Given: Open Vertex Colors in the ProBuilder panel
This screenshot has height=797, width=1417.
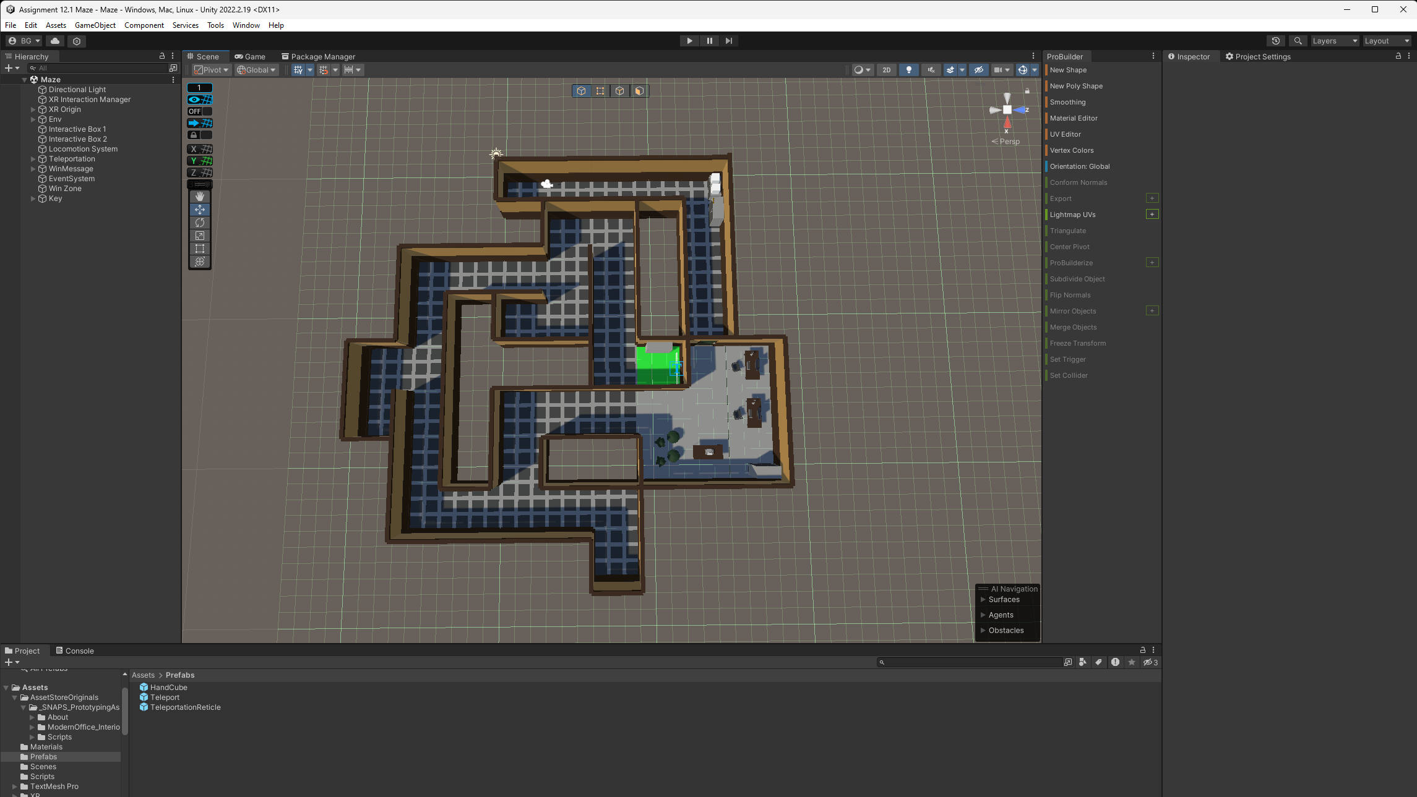Looking at the screenshot, I should coord(1070,150).
